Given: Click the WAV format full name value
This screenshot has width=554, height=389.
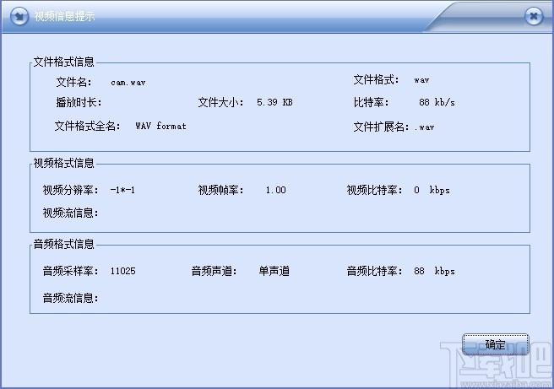Looking at the screenshot, I should click(160, 126).
